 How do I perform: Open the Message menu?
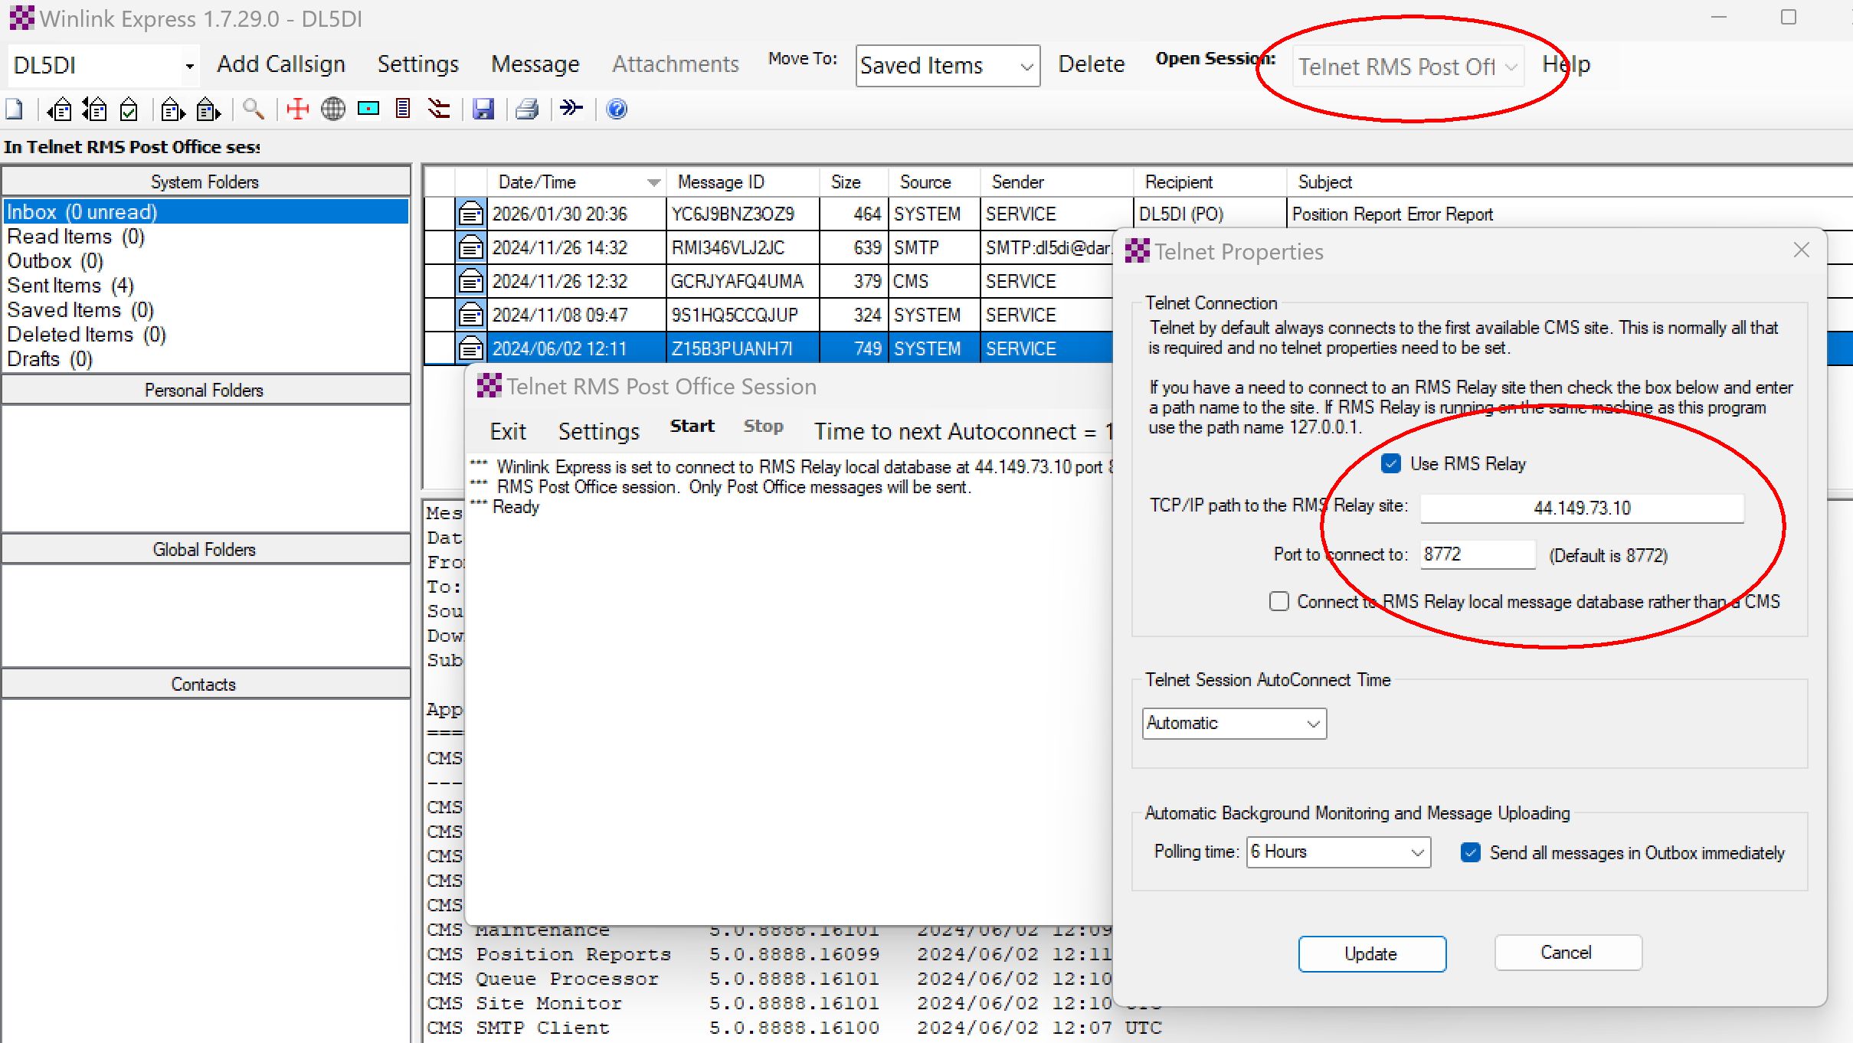(x=535, y=64)
